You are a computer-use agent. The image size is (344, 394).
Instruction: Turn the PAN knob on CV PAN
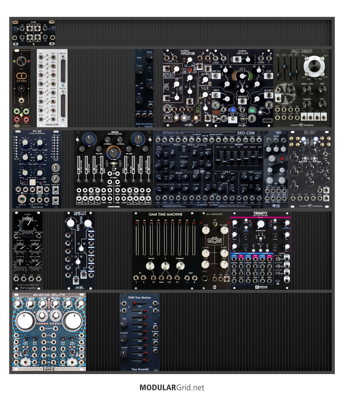(21, 62)
